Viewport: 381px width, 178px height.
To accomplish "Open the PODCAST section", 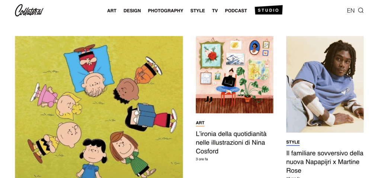I will [236, 11].
